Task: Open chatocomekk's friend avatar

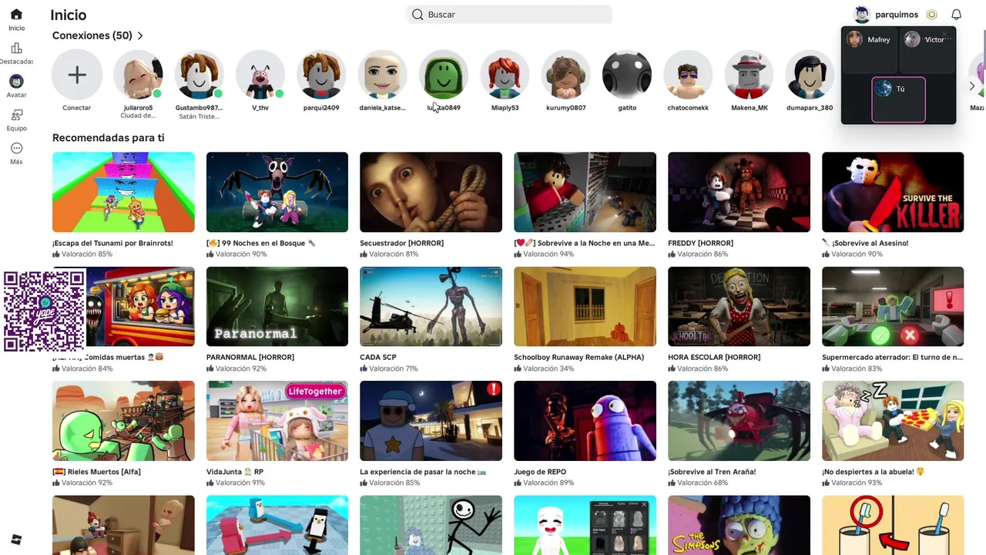Action: (688, 75)
